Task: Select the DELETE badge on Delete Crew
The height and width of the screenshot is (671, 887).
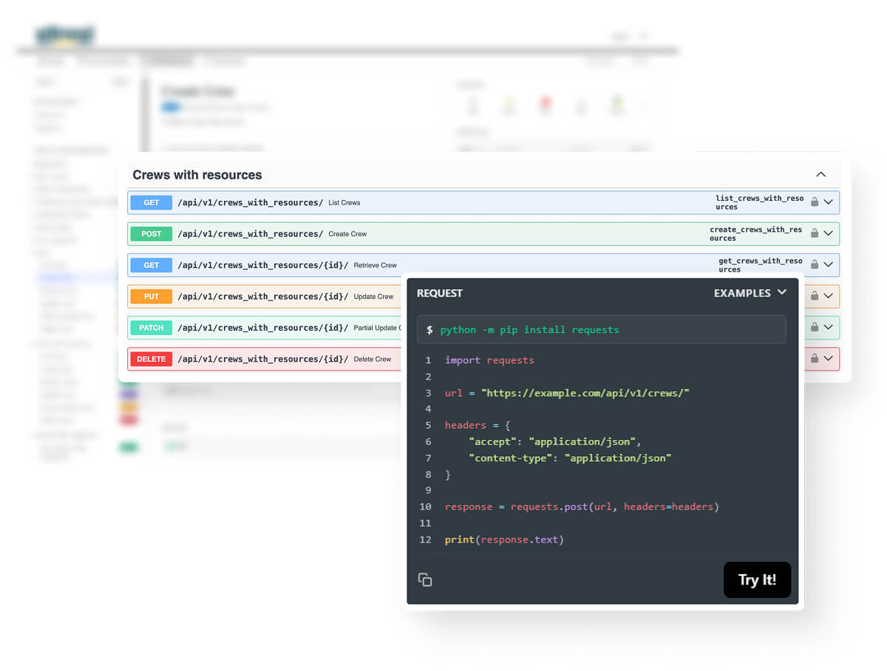Action: point(150,359)
